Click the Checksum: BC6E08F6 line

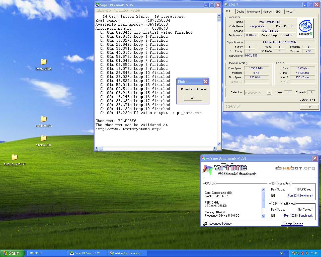point(116,121)
